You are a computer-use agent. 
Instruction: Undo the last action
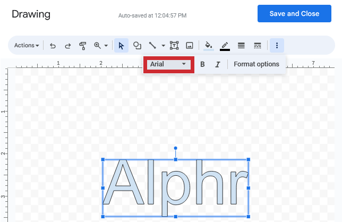[53, 46]
